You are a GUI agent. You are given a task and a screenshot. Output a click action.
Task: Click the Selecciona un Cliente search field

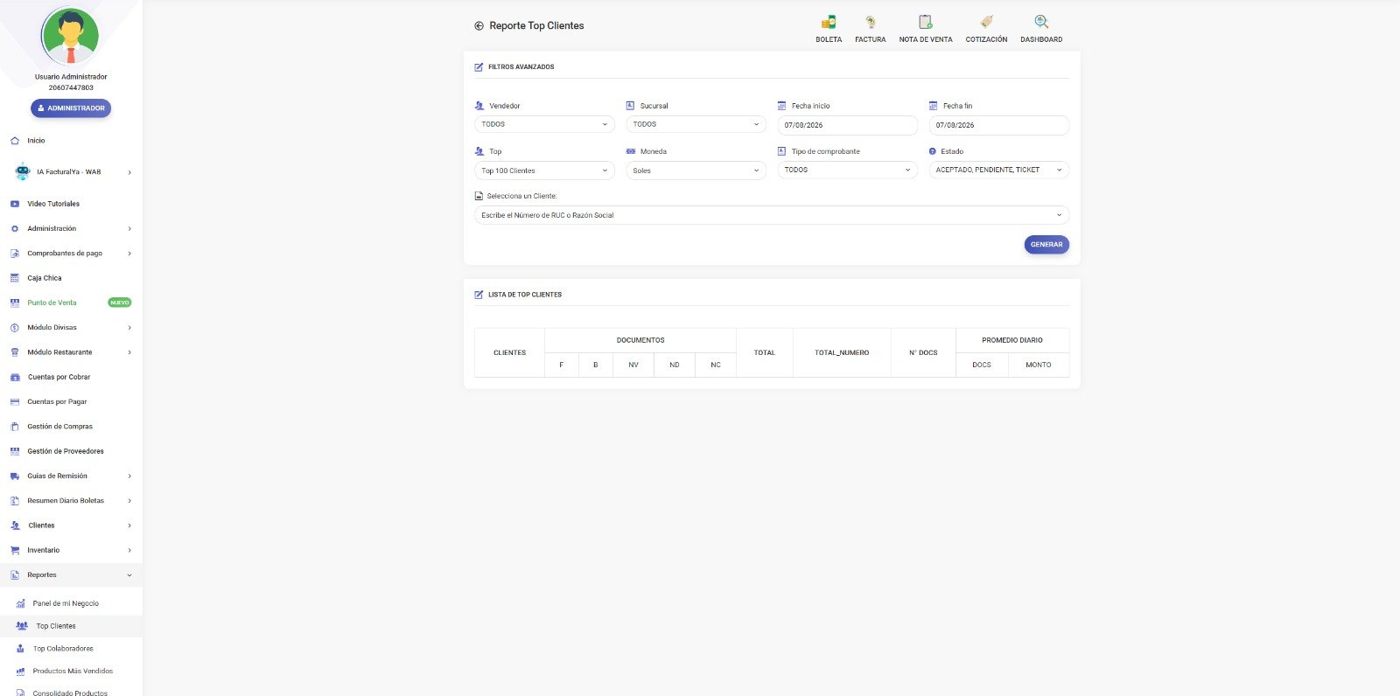772,215
